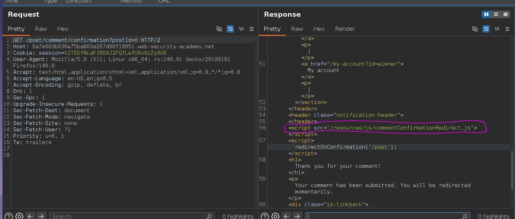
Task: Select the Response Pretty tab
Action: (272, 29)
